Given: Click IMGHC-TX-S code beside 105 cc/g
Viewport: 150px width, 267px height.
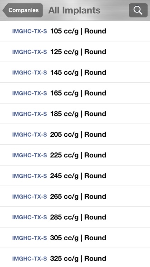Looking at the screenshot, I should point(29,31).
